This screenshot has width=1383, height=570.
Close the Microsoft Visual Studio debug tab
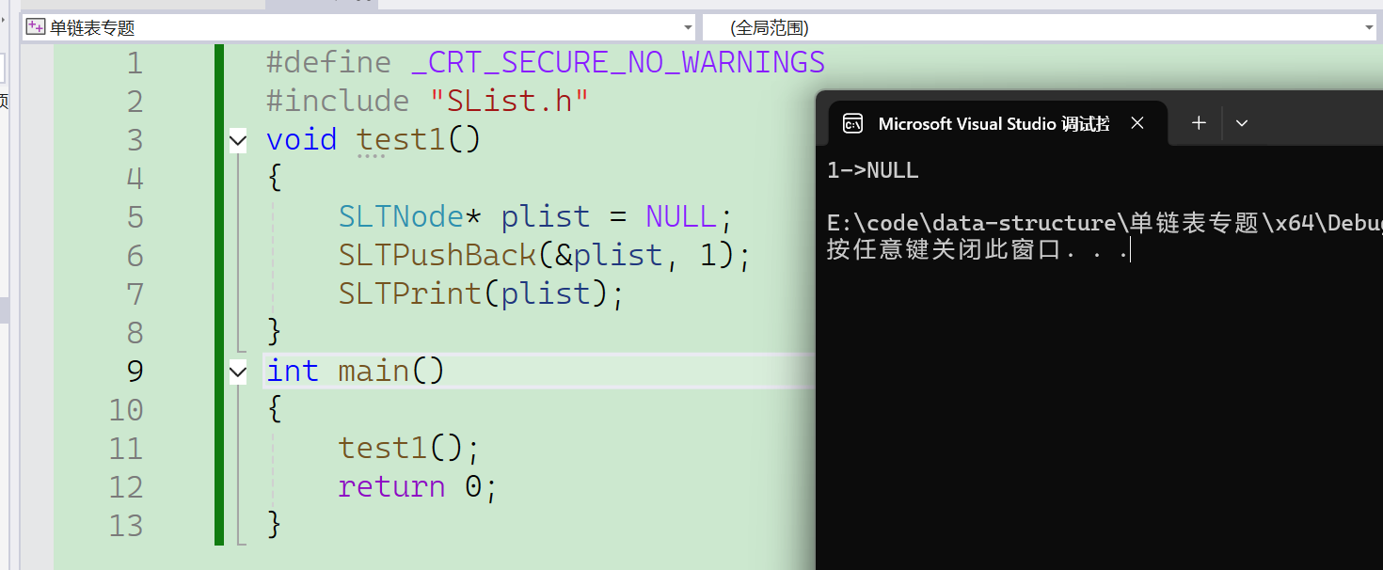click(x=1137, y=123)
